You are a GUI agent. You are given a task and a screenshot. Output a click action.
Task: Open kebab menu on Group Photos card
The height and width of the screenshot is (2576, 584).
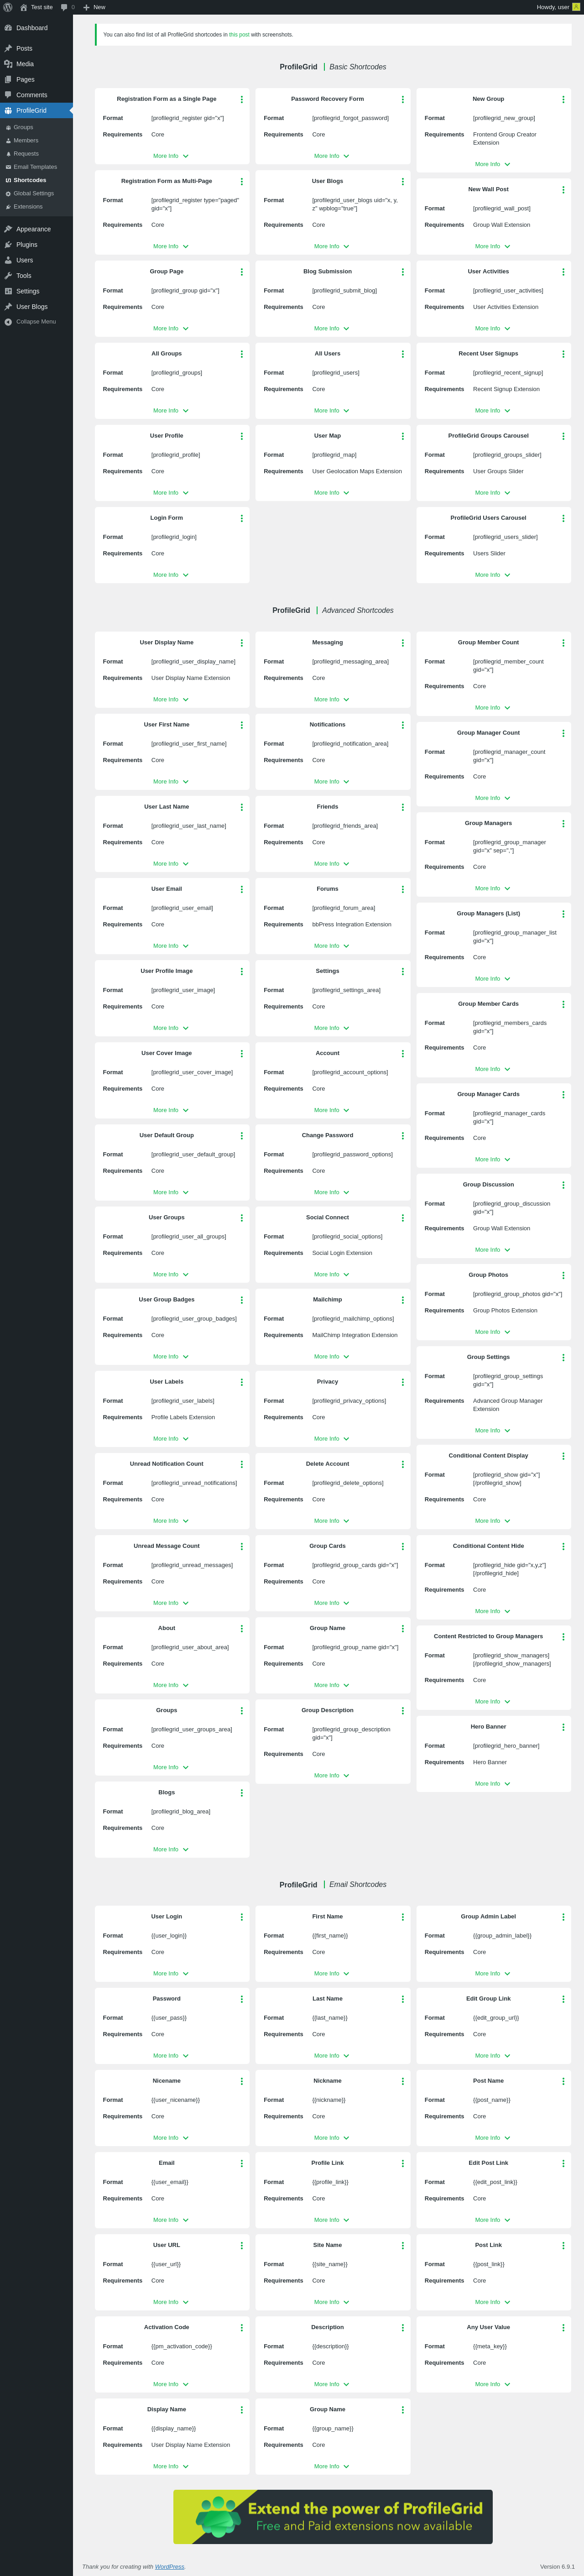[x=563, y=1276]
